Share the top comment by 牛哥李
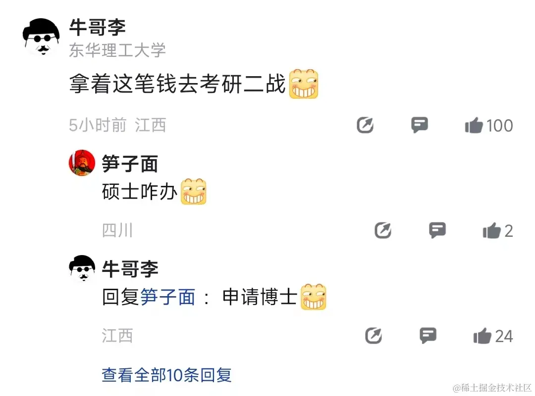535x396 pixels. pos(365,125)
